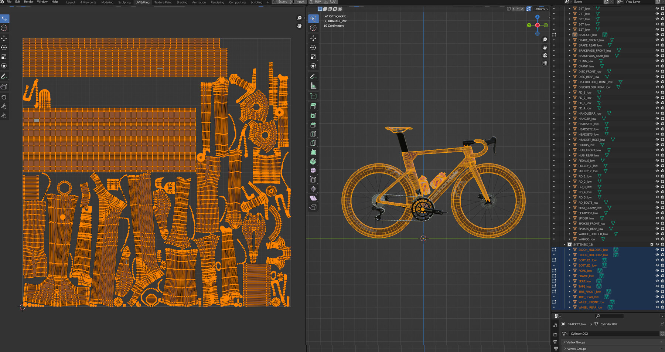The image size is (665, 352).
Task: Select the Spin tool
Action: click(x=313, y=162)
